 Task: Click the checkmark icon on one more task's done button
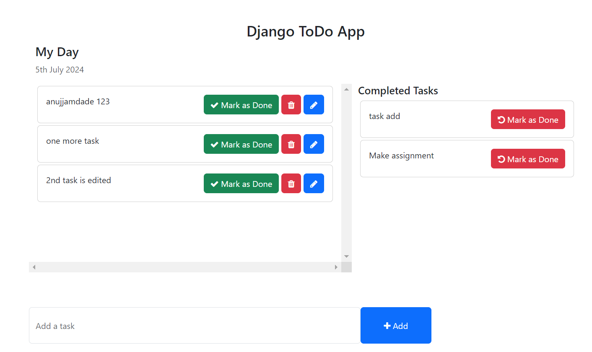pyautogui.click(x=215, y=144)
